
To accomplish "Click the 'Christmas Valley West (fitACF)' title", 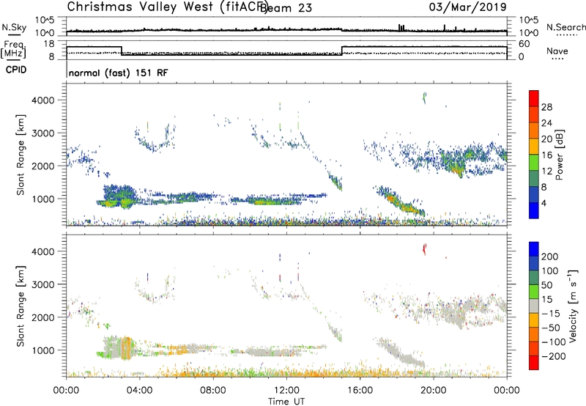I will [167, 7].
